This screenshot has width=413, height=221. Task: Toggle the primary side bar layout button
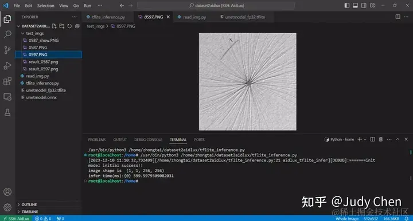click(x=347, y=5)
